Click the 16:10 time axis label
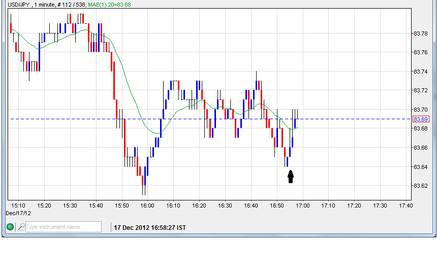437x274 pixels. (x=173, y=205)
